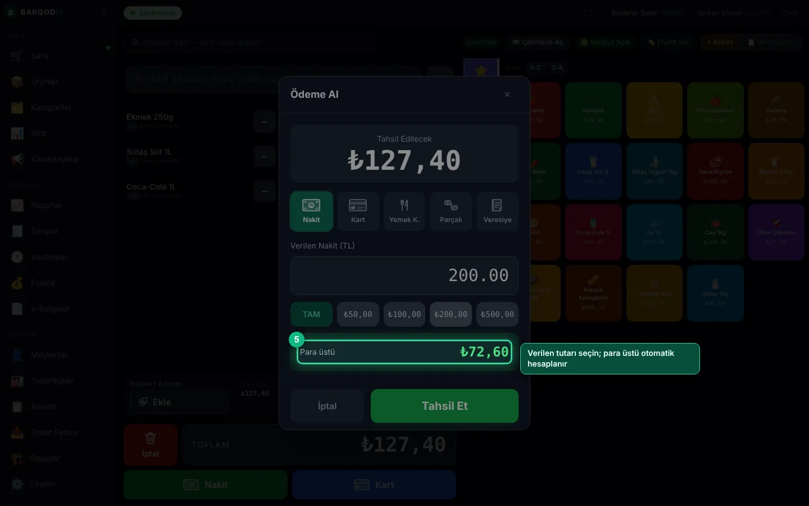Choose Parçalı split payment option
This screenshot has height=506, width=809.
451,211
